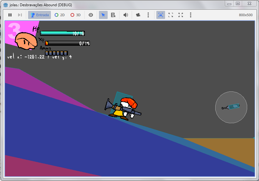Click the list select tool icon
The height and width of the screenshot is (181, 259).
click(x=113, y=15)
